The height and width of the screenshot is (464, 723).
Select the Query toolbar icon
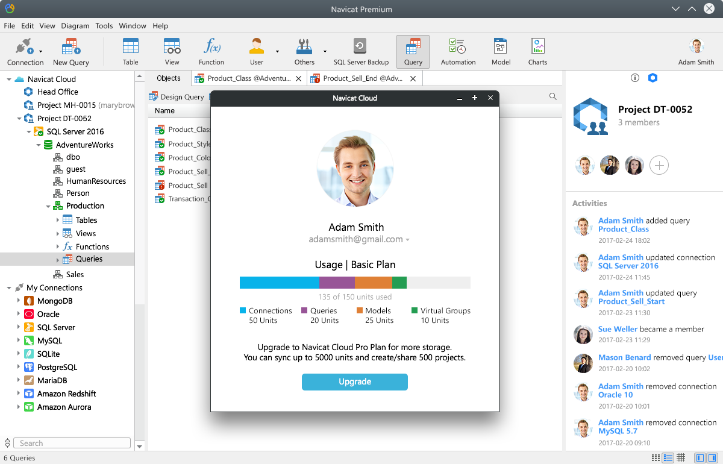click(413, 52)
